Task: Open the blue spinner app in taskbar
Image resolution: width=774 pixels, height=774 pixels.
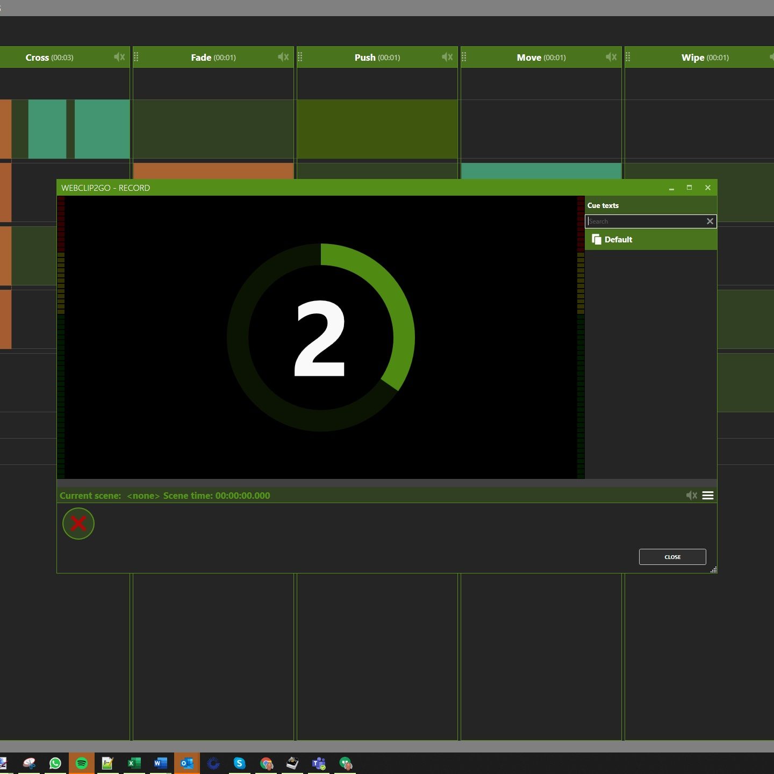Action: click(x=213, y=763)
